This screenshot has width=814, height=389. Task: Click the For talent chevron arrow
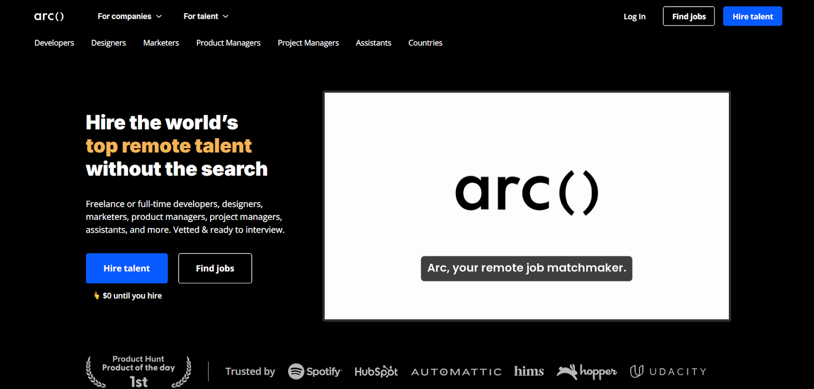(x=225, y=16)
